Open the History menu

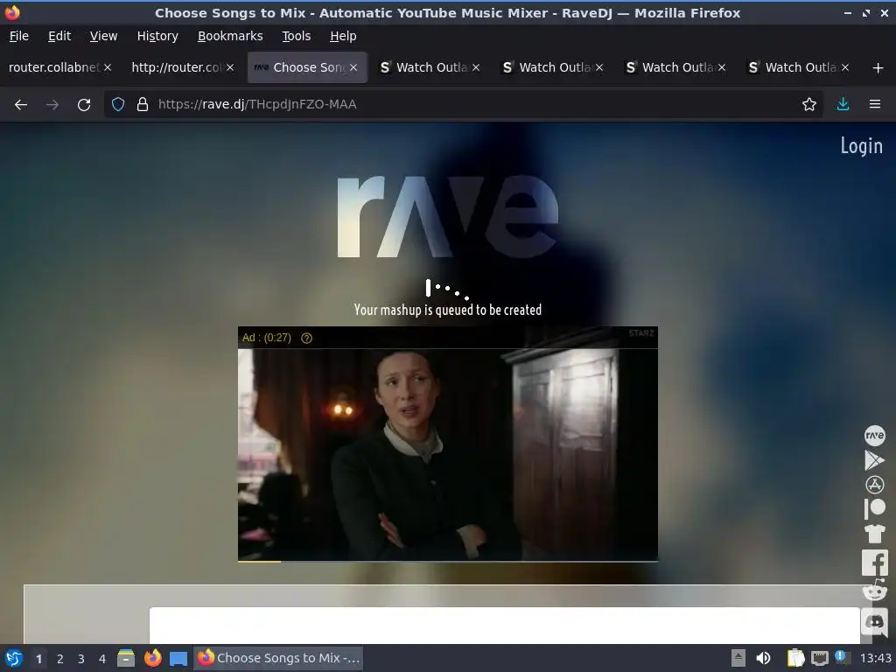tap(157, 36)
